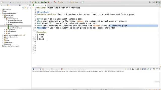Select CucumberFrameworkJunit project
This screenshot has width=161, height=90.
point(12,46)
